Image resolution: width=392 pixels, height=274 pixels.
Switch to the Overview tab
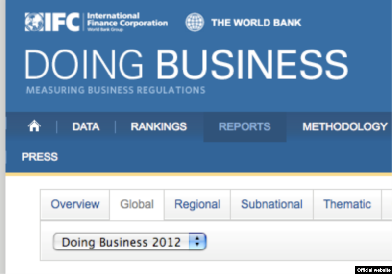75,204
